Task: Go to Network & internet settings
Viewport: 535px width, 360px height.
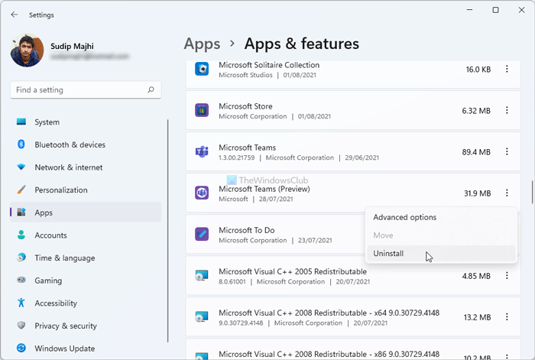Action: pos(70,167)
